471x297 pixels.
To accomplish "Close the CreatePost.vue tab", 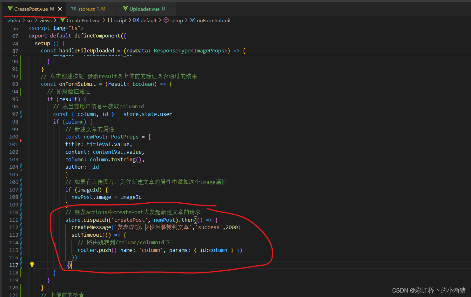I will pyautogui.click(x=60, y=9).
